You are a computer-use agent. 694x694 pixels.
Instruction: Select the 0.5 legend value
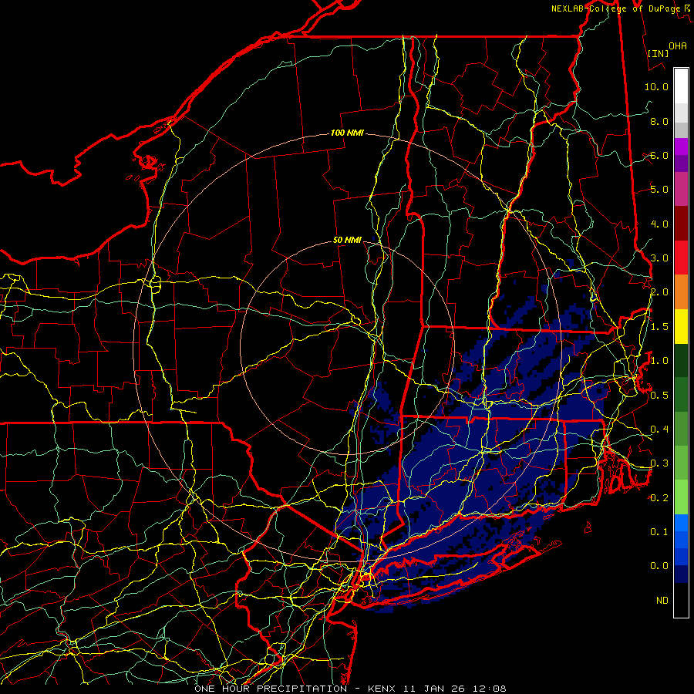coord(659,395)
